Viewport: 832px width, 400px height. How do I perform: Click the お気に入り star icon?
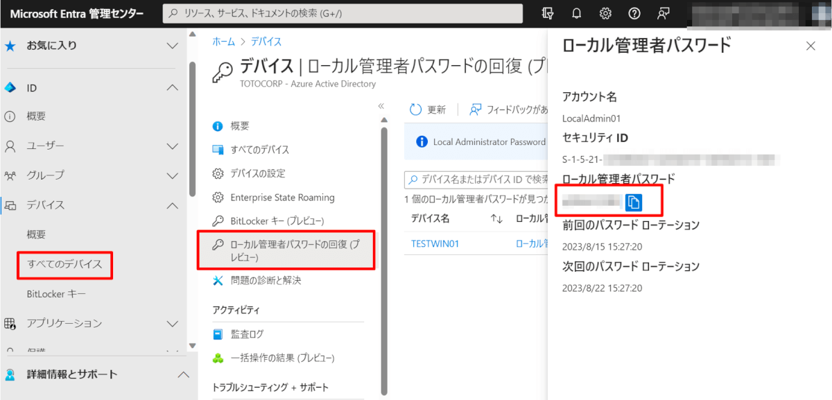[x=10, y=46]
